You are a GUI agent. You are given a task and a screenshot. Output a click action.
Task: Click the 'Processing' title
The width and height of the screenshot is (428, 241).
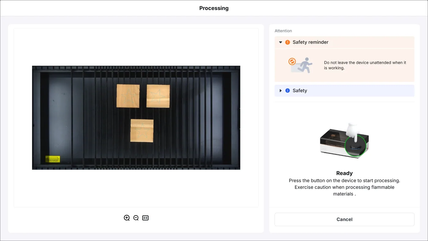pyautogui.click(x=214, y=8)
